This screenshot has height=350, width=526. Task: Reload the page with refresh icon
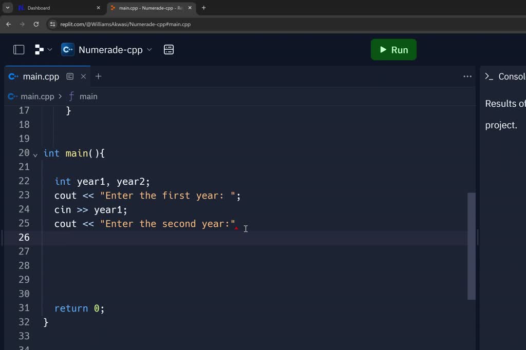pos(36,24)
